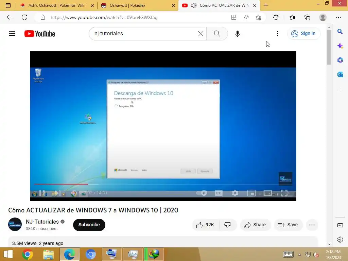Open Edge settings and more menu
Image resolution: width=348 pixels, height=261 pixels.
[338, 17]
